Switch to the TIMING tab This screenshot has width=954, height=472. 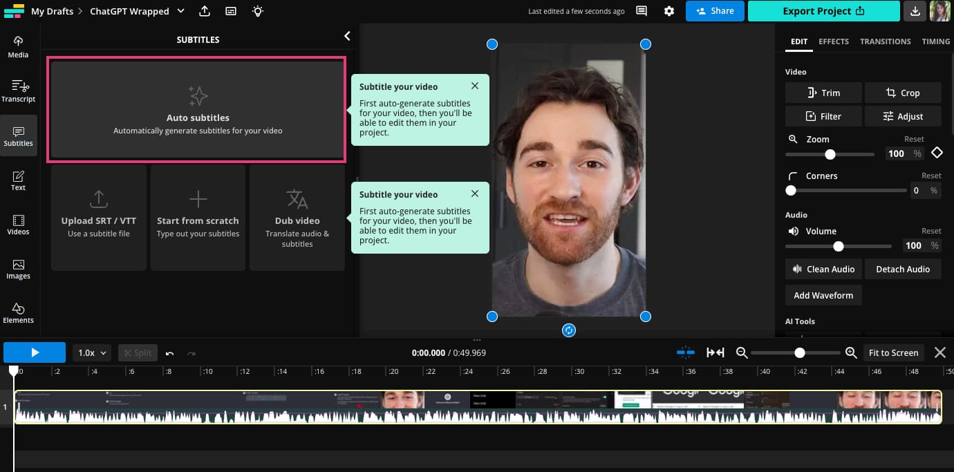click(935, 41)
